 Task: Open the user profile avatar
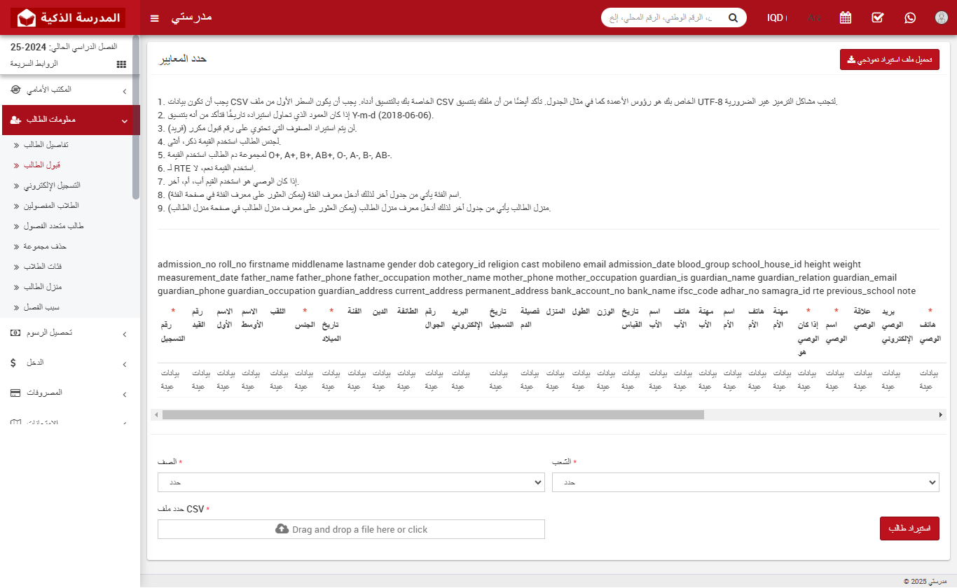[x=941, y=17]
